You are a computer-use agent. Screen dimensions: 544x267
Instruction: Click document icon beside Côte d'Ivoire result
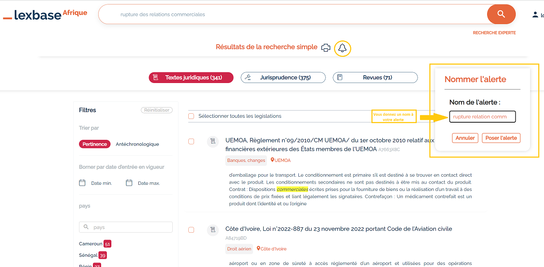coord(212,230)
